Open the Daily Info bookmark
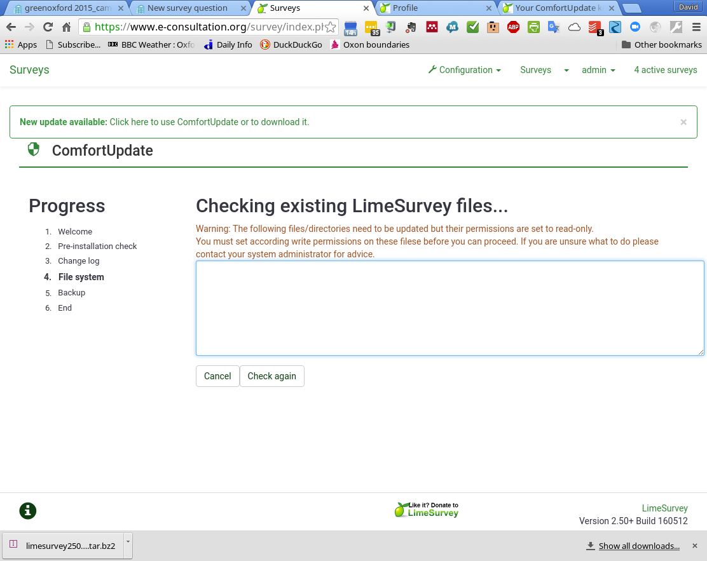Screen dimensions: 707x561 228,44
